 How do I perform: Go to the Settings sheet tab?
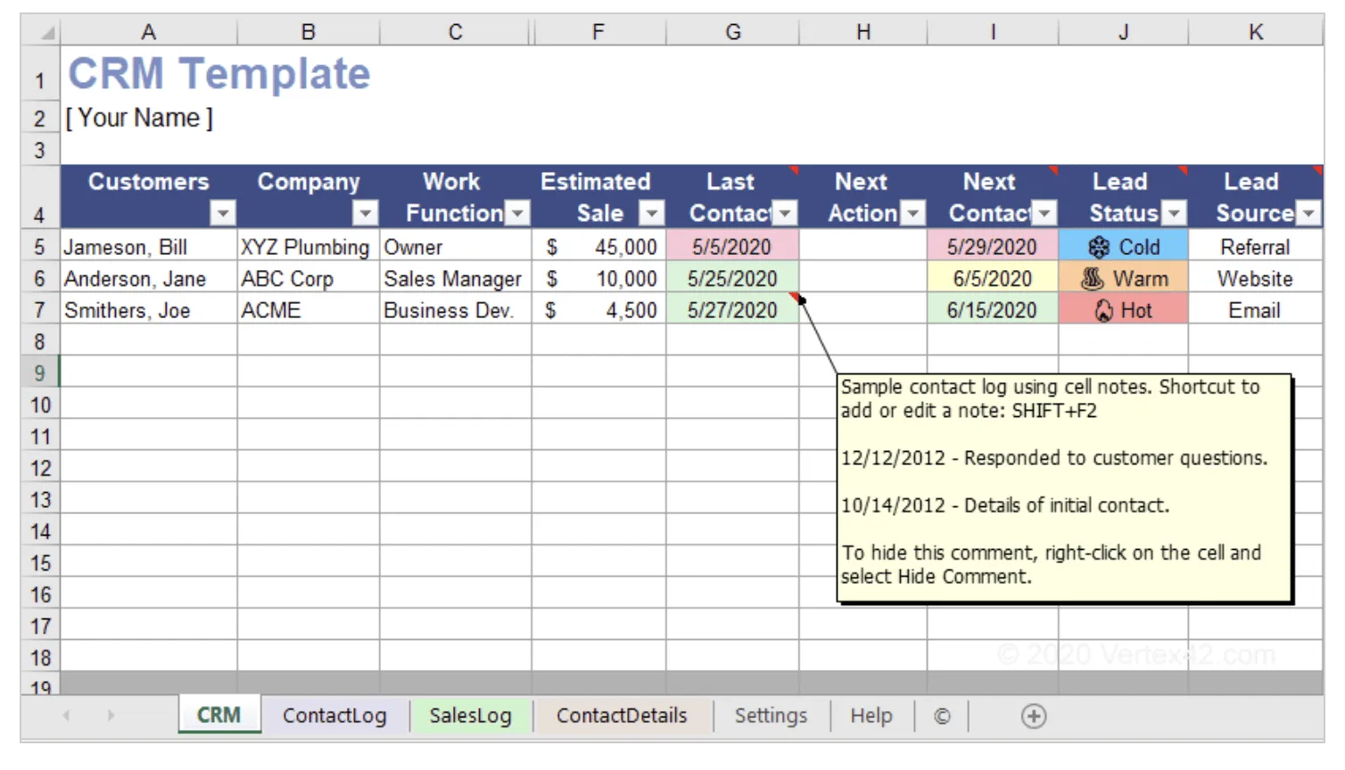[x=771, y=716]
